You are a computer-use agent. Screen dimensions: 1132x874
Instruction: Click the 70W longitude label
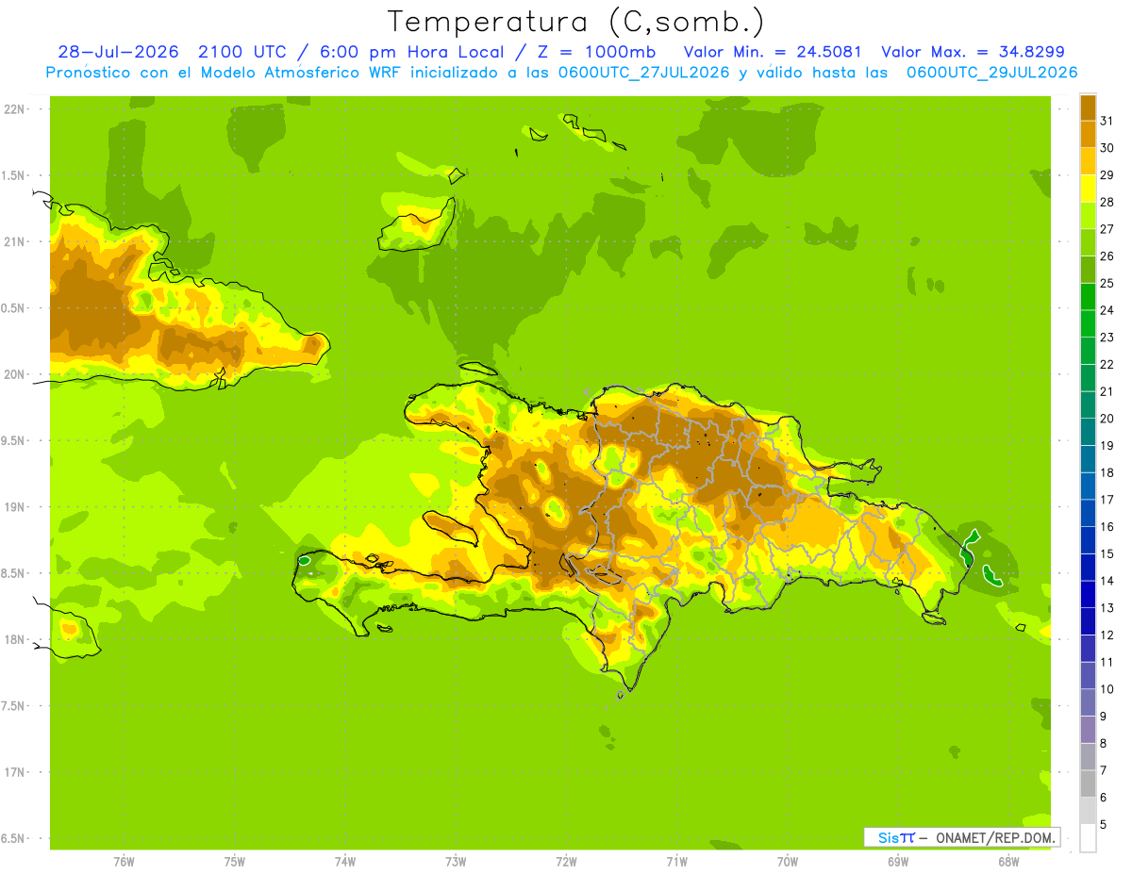pyautogui.click(x=788, y=862)
